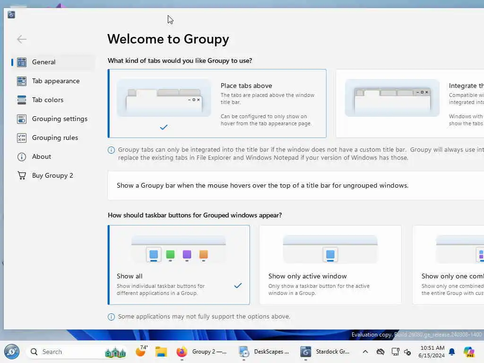Click the Tab colors sidebar icon
This screenshot has width=484, height=363.
22,100
